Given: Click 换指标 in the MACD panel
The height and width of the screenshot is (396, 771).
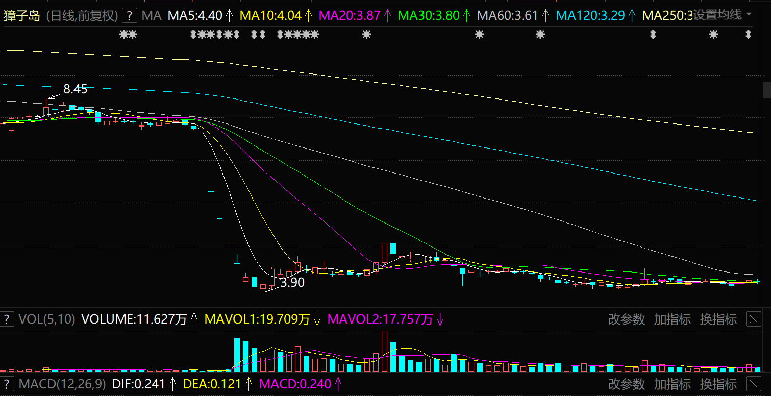Looking at the screenshot, I should pos(718,384).
